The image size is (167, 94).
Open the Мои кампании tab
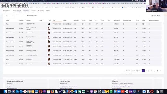(7, 11)
